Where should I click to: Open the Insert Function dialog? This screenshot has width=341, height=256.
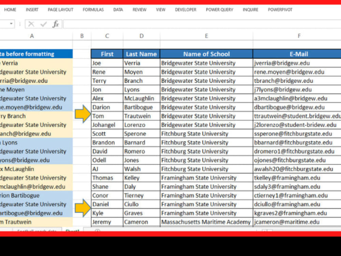pyautogui.click(x=55, y=24)
